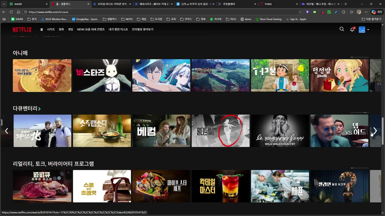Open the browser three-dots menu
Image resolution: width=385 pixels, height=216 pixels.
366,12
